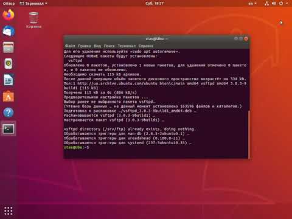Click the terminal vertical scrollbar

[x=249, y=134]
